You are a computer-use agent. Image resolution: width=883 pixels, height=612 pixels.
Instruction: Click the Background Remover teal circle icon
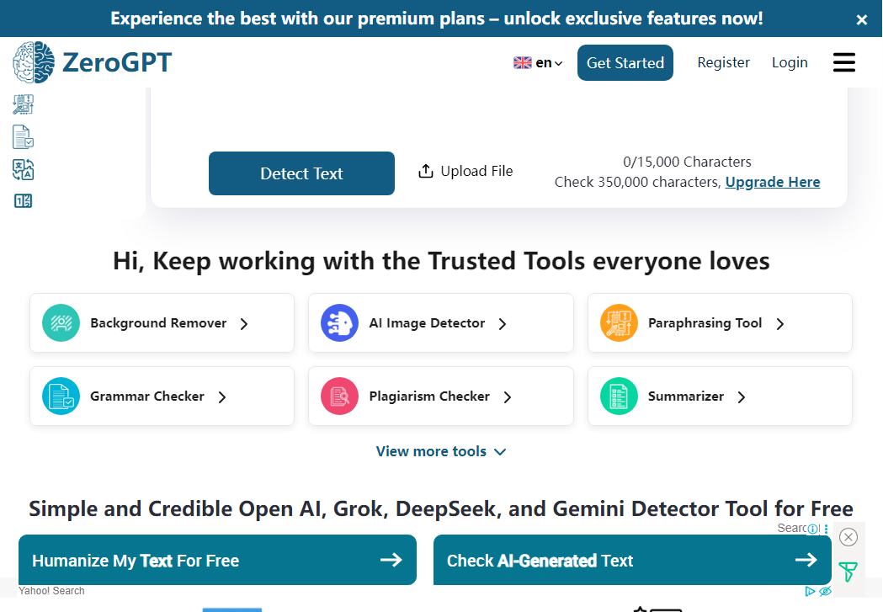(x=61, y=322)
